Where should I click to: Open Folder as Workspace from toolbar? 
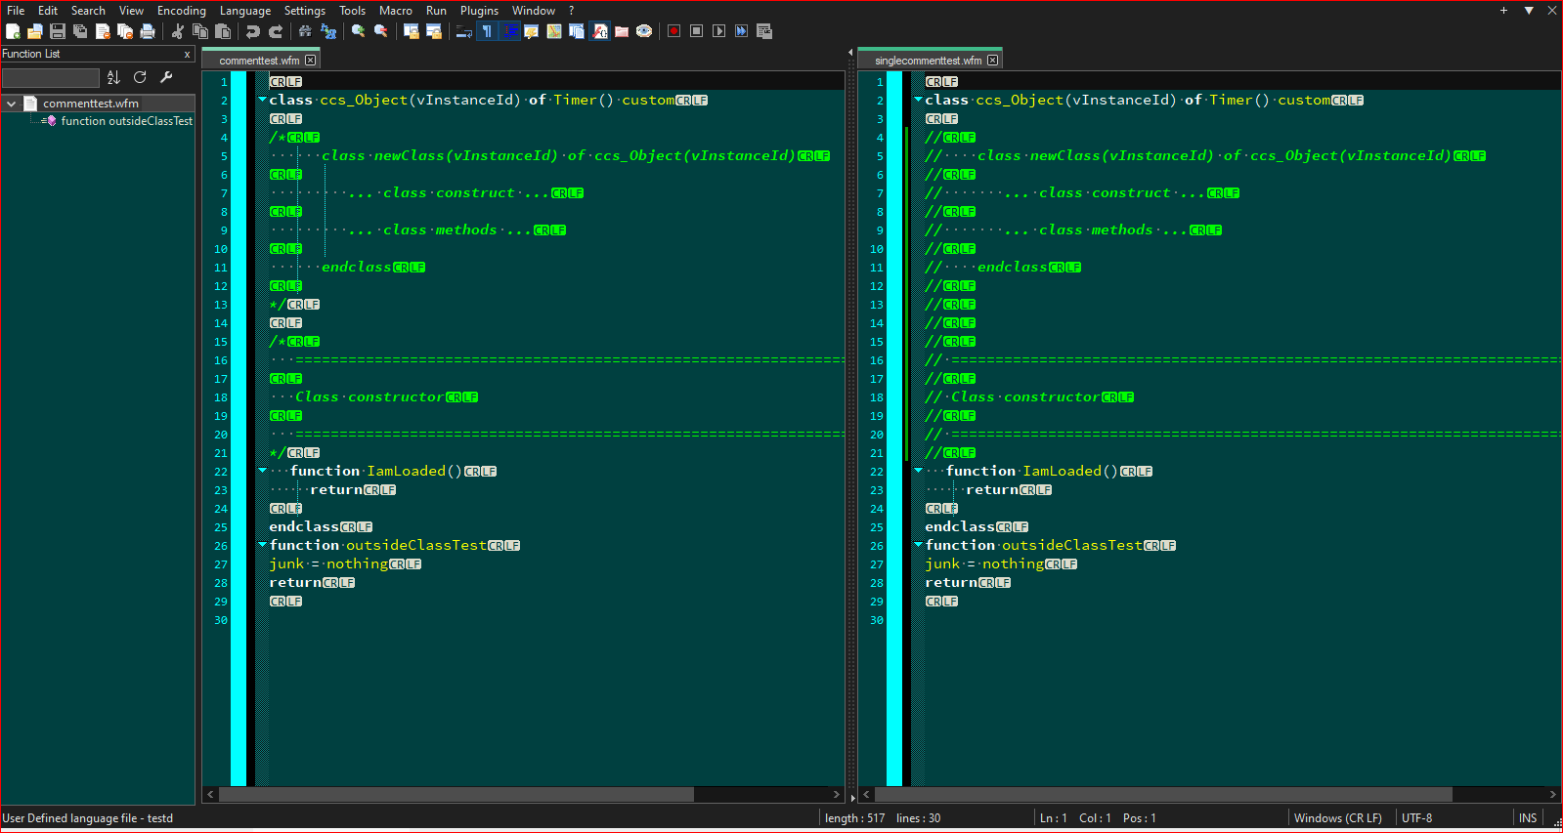point(622,31)
